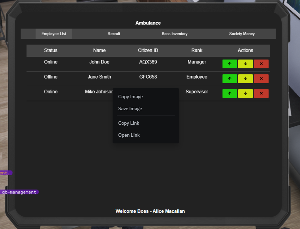300x229 pixels.
Task: Open the Recruit tab
Action: tap(114, 34)
